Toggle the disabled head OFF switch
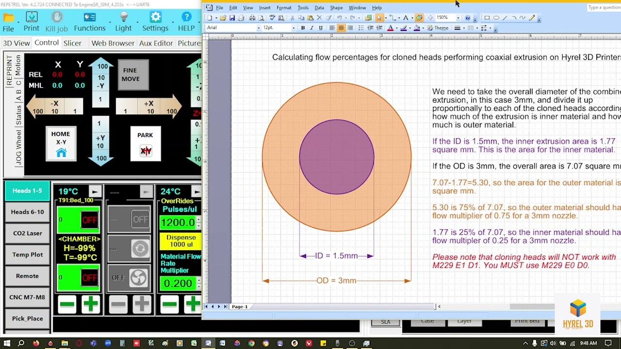621x349 pixels. coord(140,220)
